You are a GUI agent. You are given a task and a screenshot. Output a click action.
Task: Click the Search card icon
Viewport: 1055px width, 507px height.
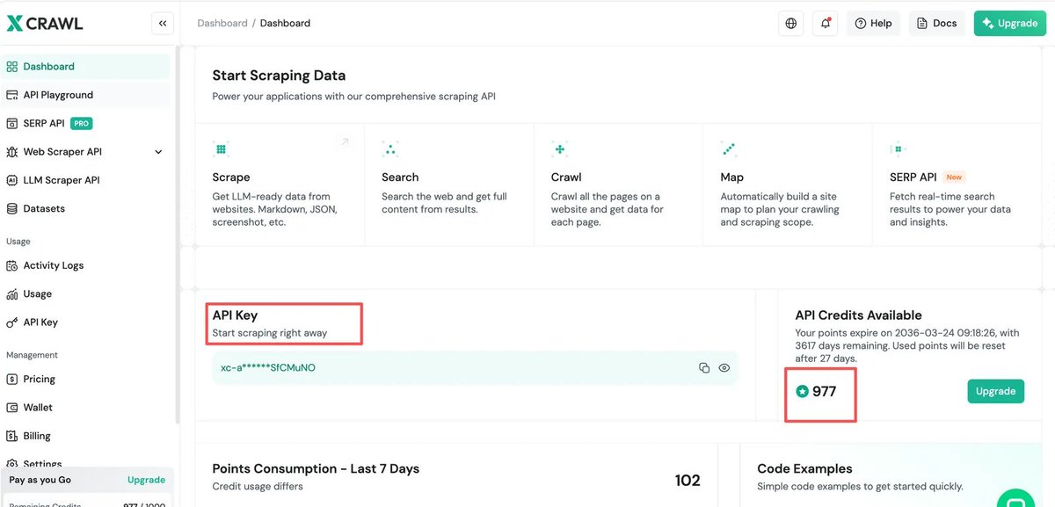pyautogui.click(x=390, y=148)
